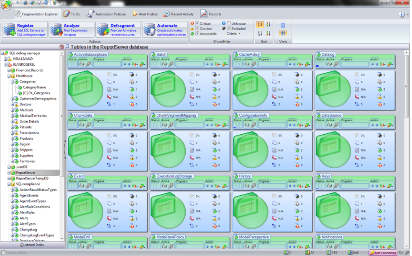Image resolution: width=412 pixels, height=256 pixels.
Task: Enable the Unknown checkbox
Action: [x=229, y=23]
